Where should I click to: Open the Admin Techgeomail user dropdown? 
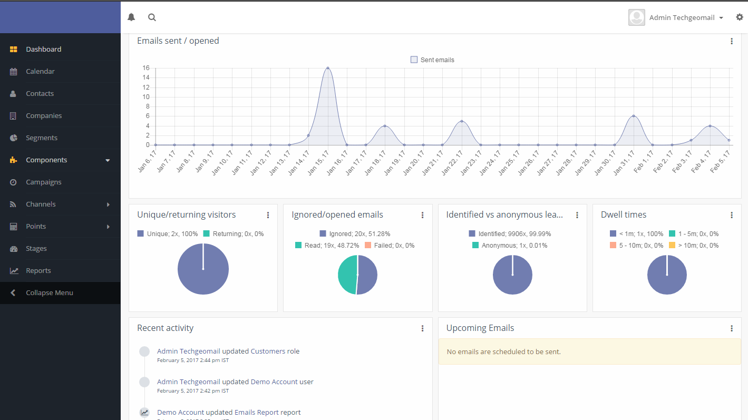pyautogui.click(x=677, y=17)
